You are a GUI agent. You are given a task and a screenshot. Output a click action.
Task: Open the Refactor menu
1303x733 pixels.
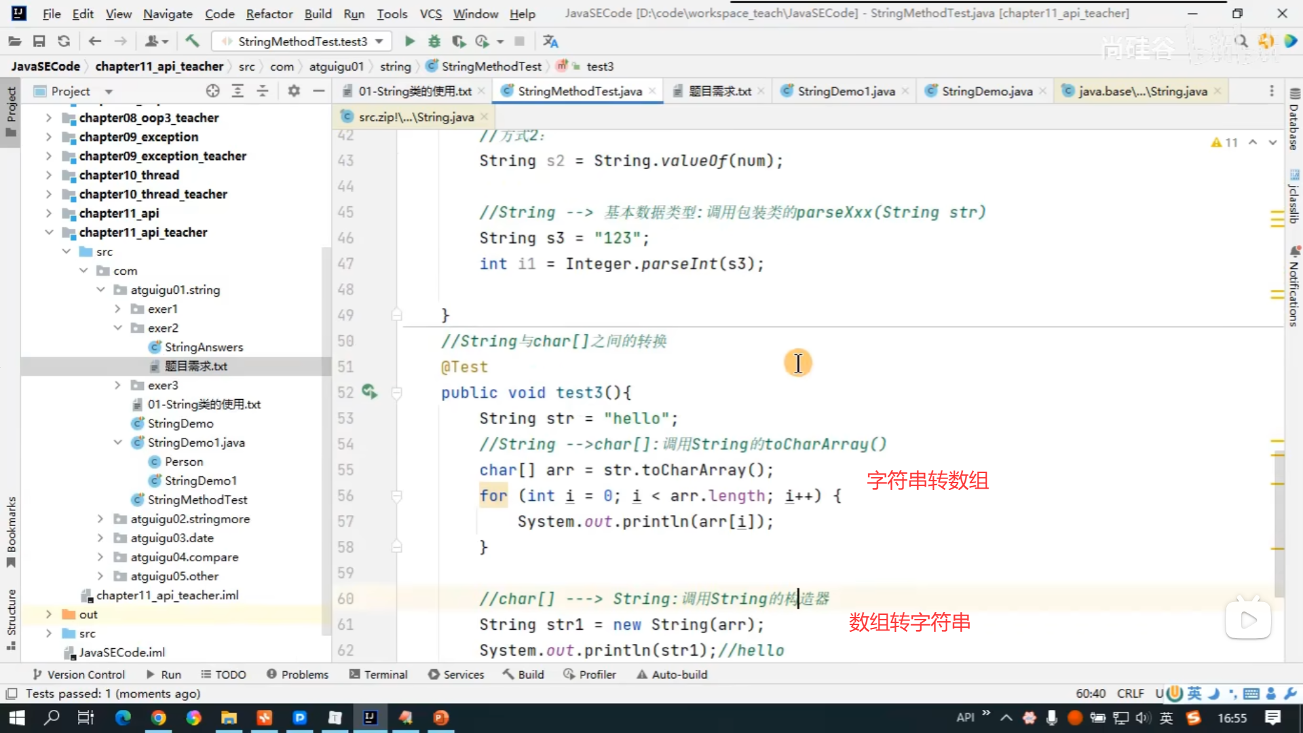(269, 14)
